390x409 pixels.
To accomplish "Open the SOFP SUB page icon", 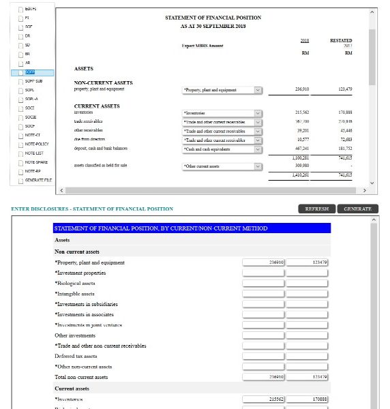I will click(x=20, y=82).
